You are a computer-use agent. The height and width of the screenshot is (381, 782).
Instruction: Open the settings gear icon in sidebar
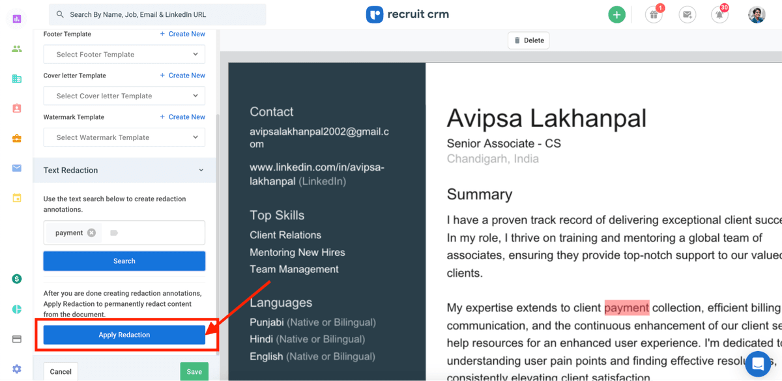point(17,369)
